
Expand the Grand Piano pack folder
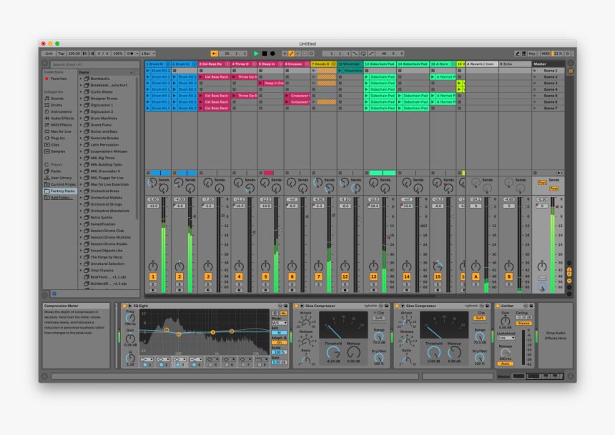pos(82,125)
